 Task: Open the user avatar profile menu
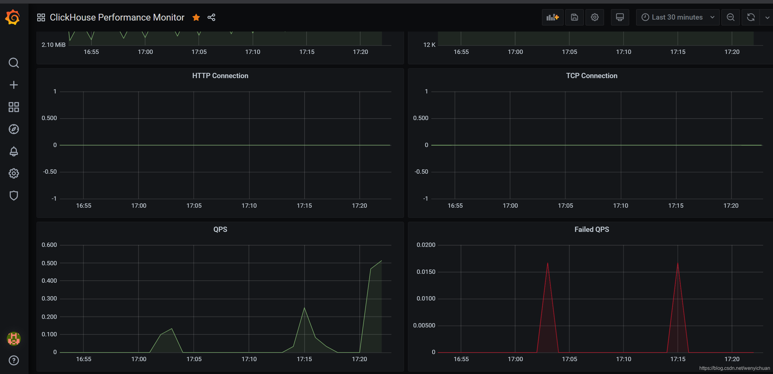coord(13,338)
